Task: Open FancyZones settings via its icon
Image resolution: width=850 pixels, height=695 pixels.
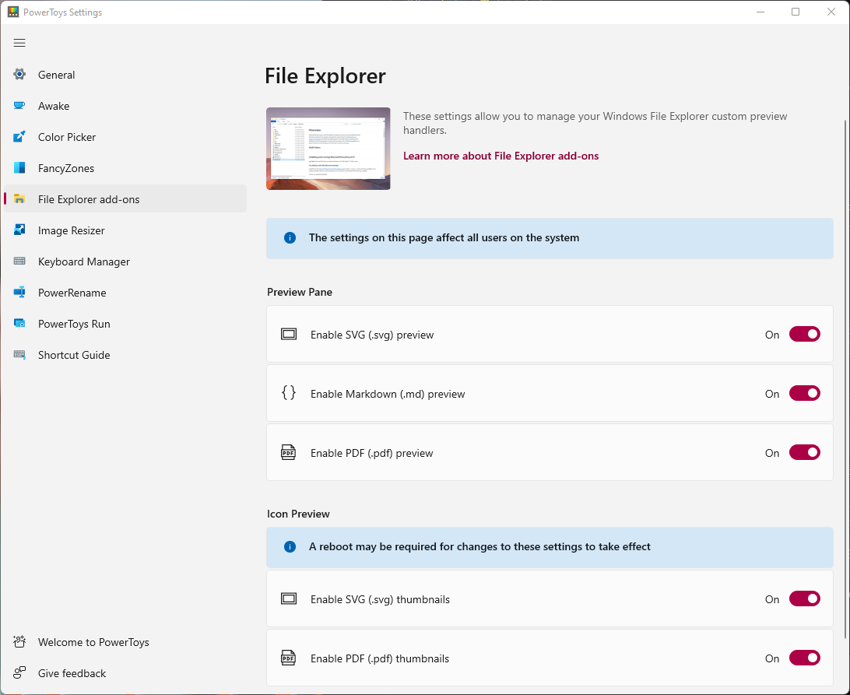Action: pyautogui.click(x=19, y=167)
